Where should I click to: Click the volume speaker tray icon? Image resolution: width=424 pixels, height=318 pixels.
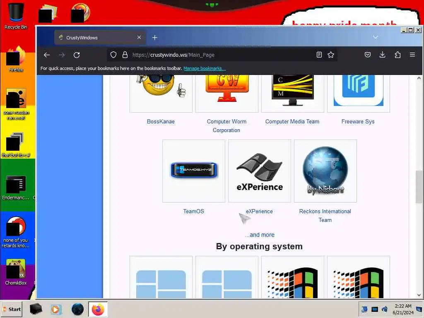pos(385,309)
